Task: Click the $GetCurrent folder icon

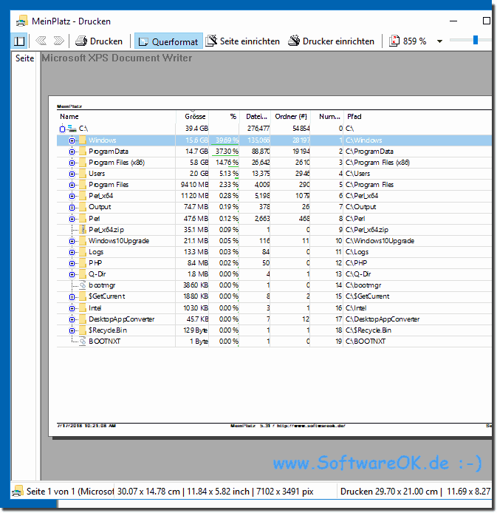Action: (83, 296)
